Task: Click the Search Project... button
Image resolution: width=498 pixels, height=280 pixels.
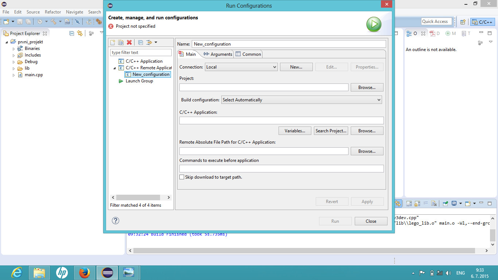Action: click(x=331, y=131)
